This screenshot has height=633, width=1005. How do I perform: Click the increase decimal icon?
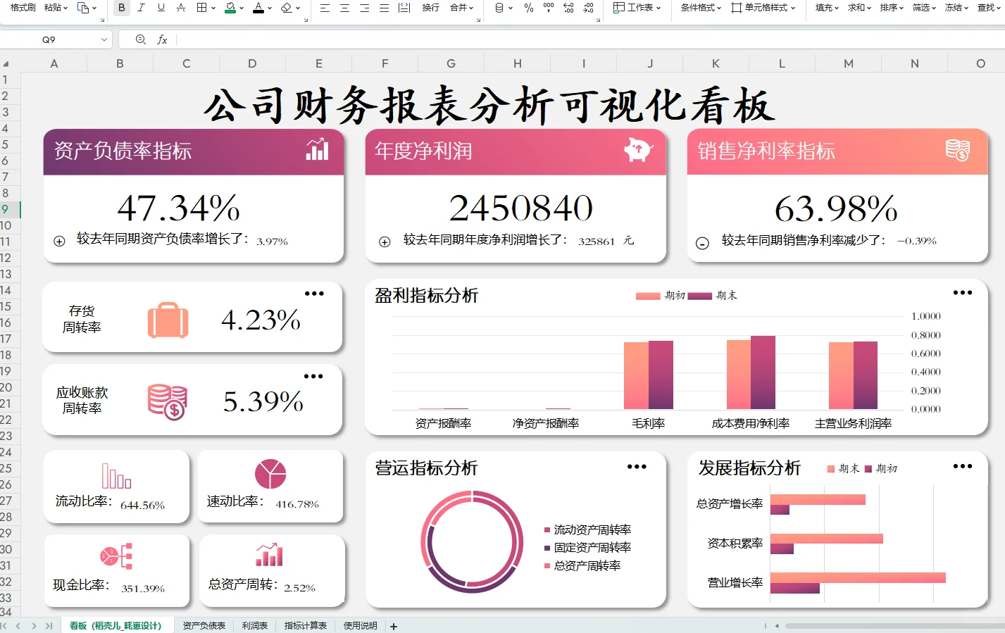(568, 9)
